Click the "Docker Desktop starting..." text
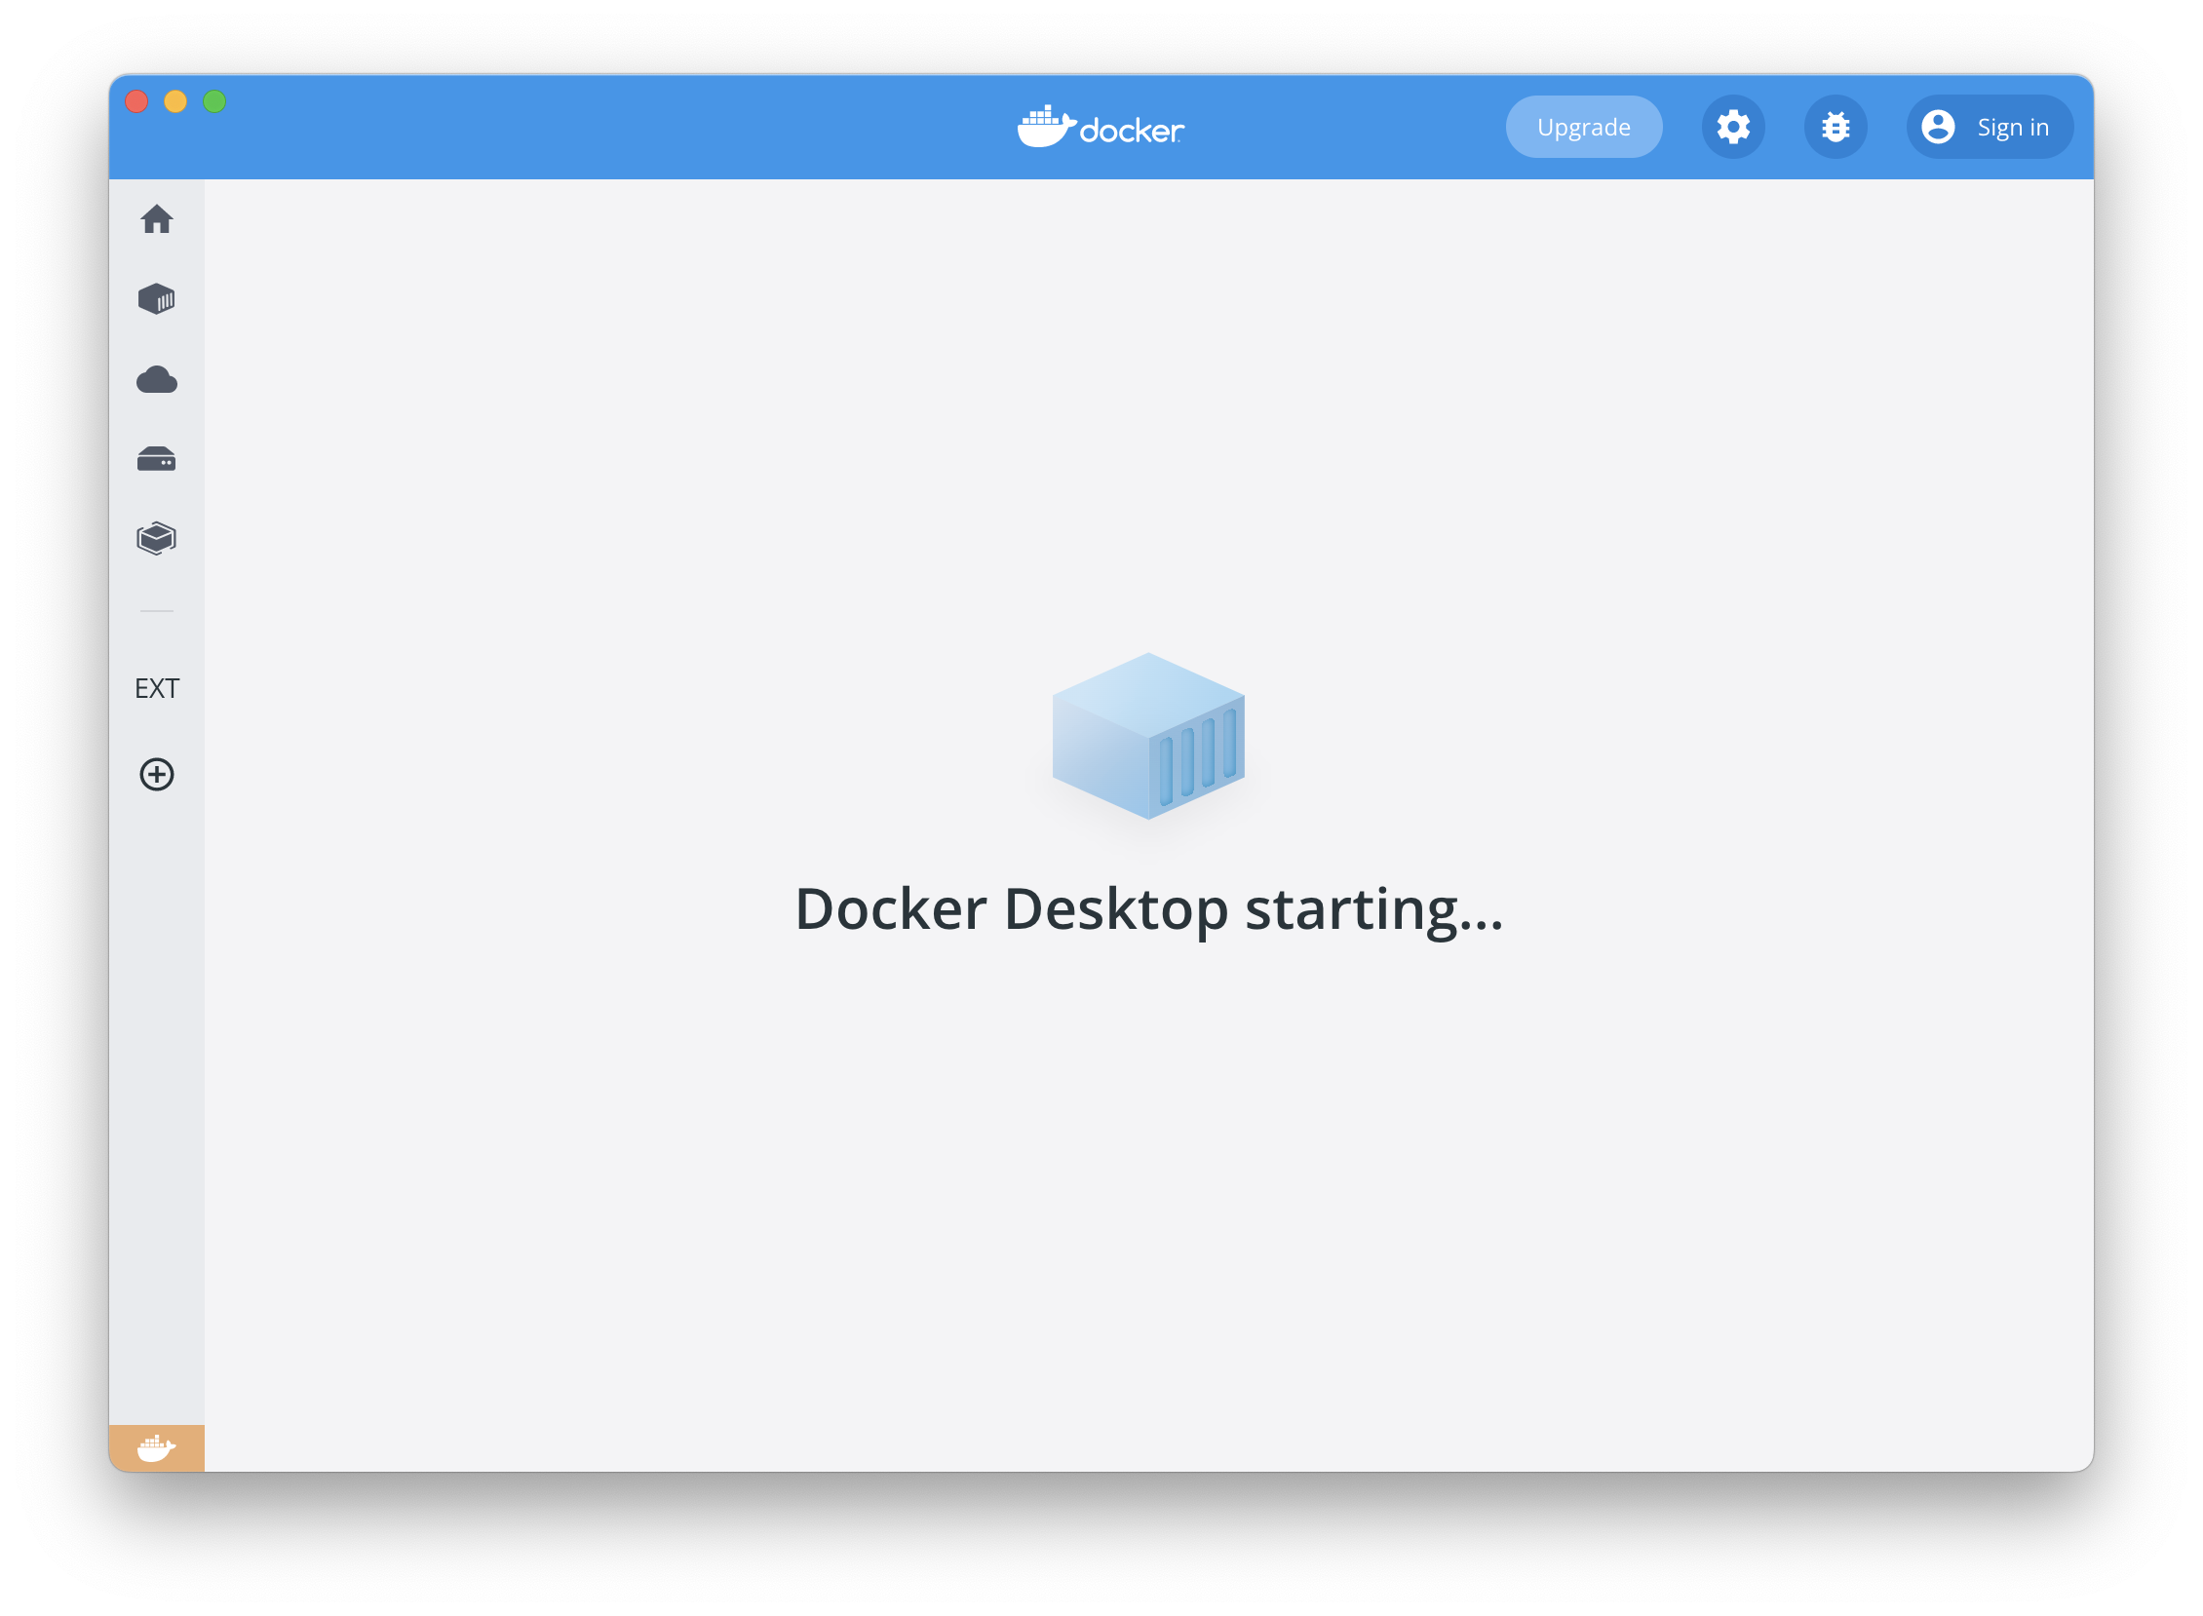 (x=1148, y=908)
